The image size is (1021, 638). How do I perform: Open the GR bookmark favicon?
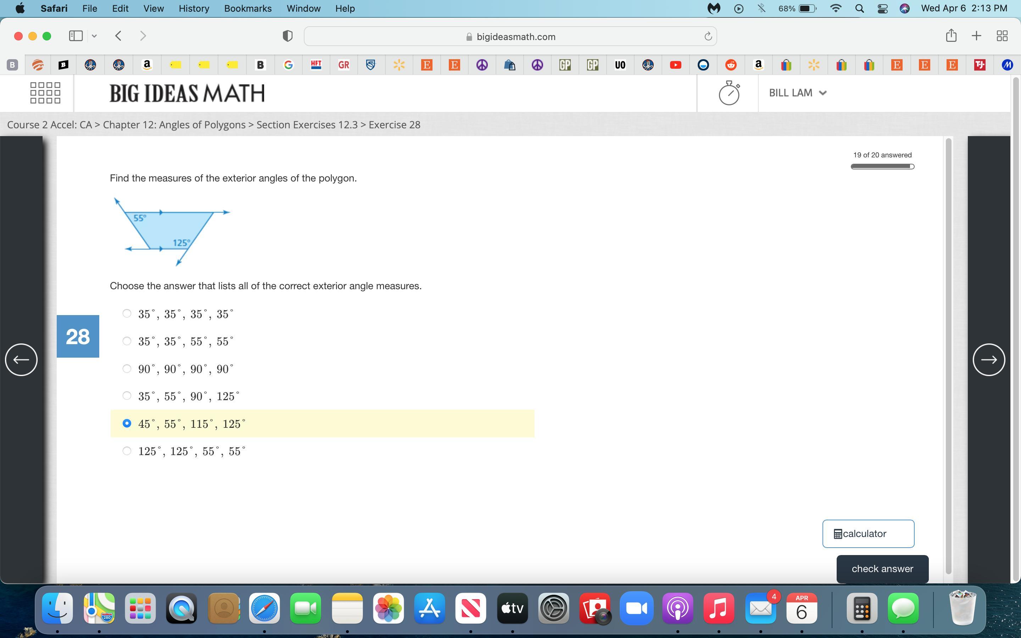point(344,65)
